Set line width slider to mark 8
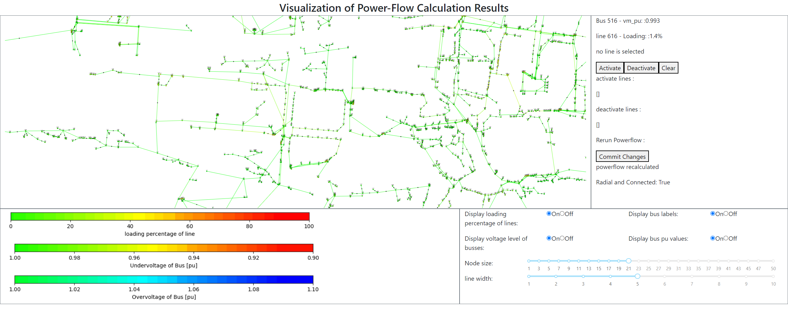The height and width of the screenshot is (313, 788). (x=719, y=276)
